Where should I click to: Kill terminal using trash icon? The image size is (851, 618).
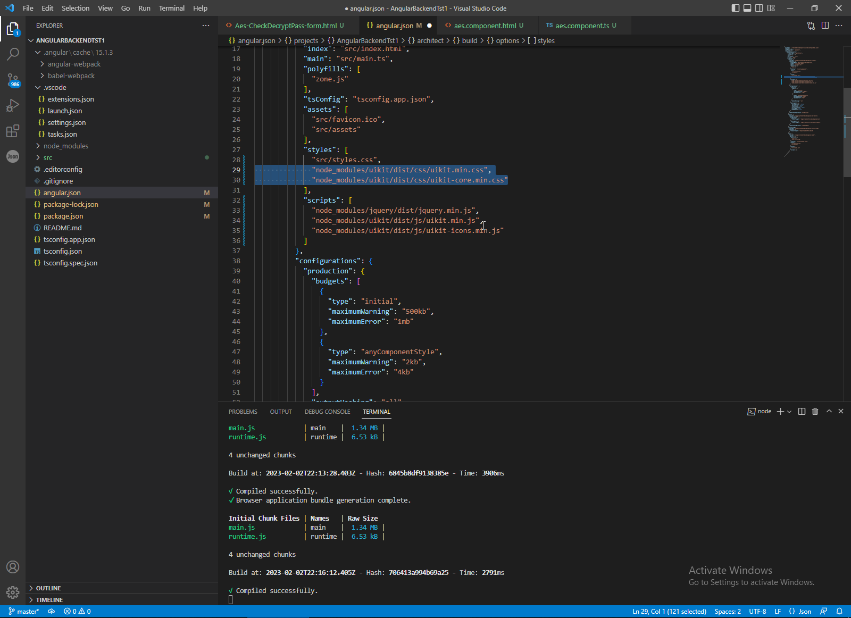(815, 411)
